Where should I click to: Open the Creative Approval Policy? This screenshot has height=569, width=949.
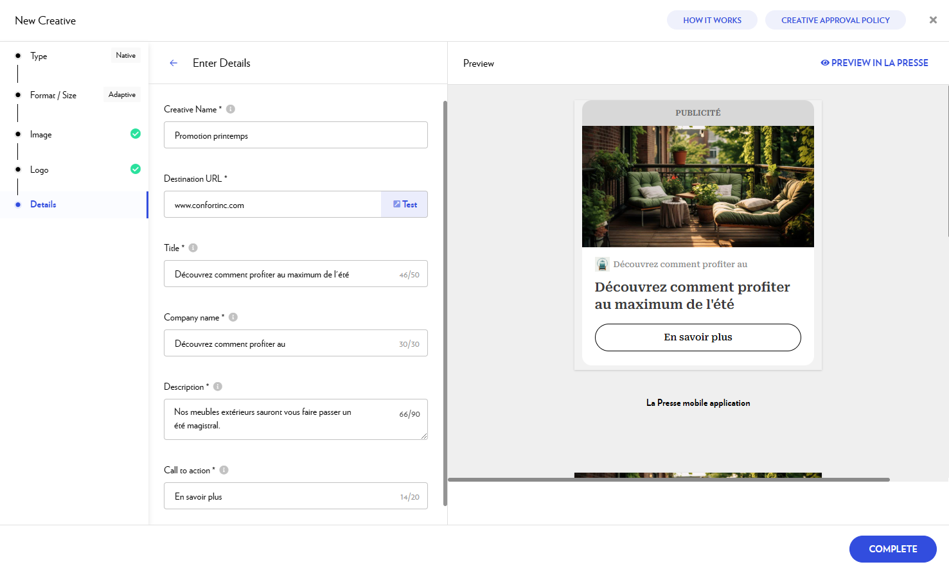(835, 21)
